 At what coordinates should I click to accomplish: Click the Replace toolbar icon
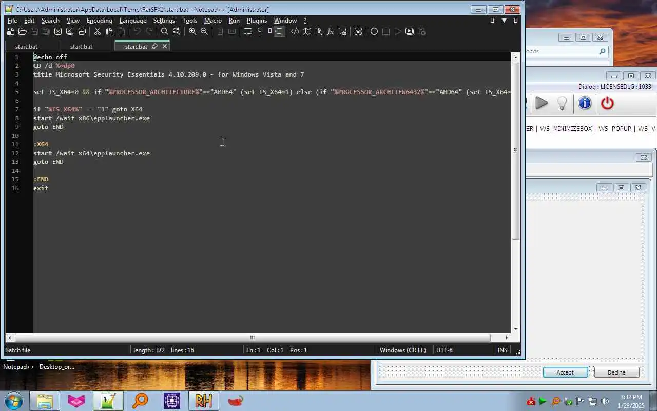(177, 31)
